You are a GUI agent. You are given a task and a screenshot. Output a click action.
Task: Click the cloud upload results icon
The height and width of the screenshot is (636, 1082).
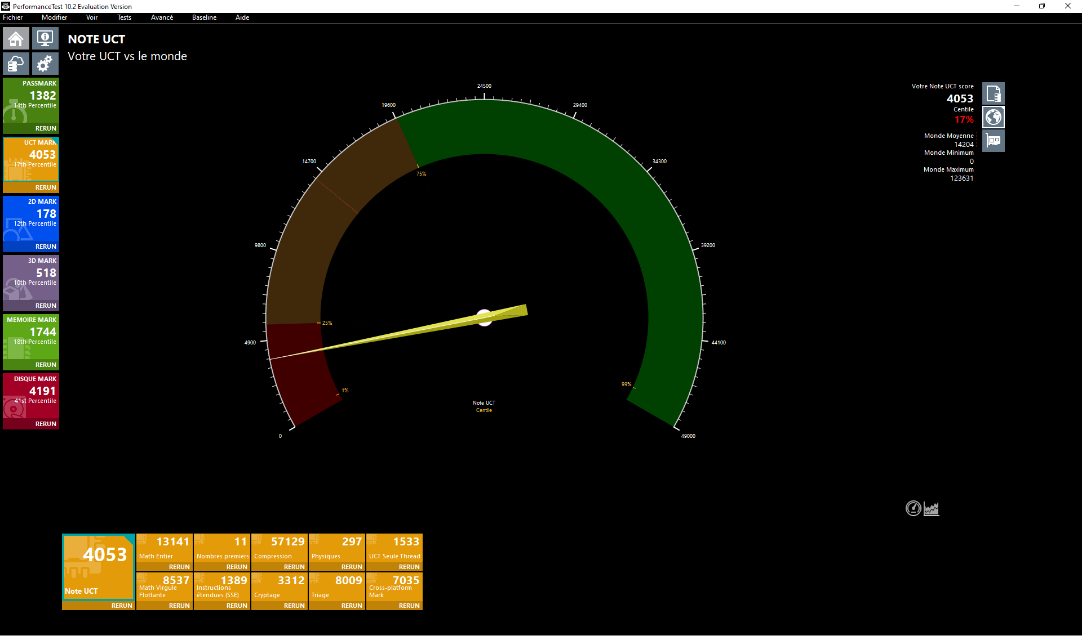[x=16, y=64]
